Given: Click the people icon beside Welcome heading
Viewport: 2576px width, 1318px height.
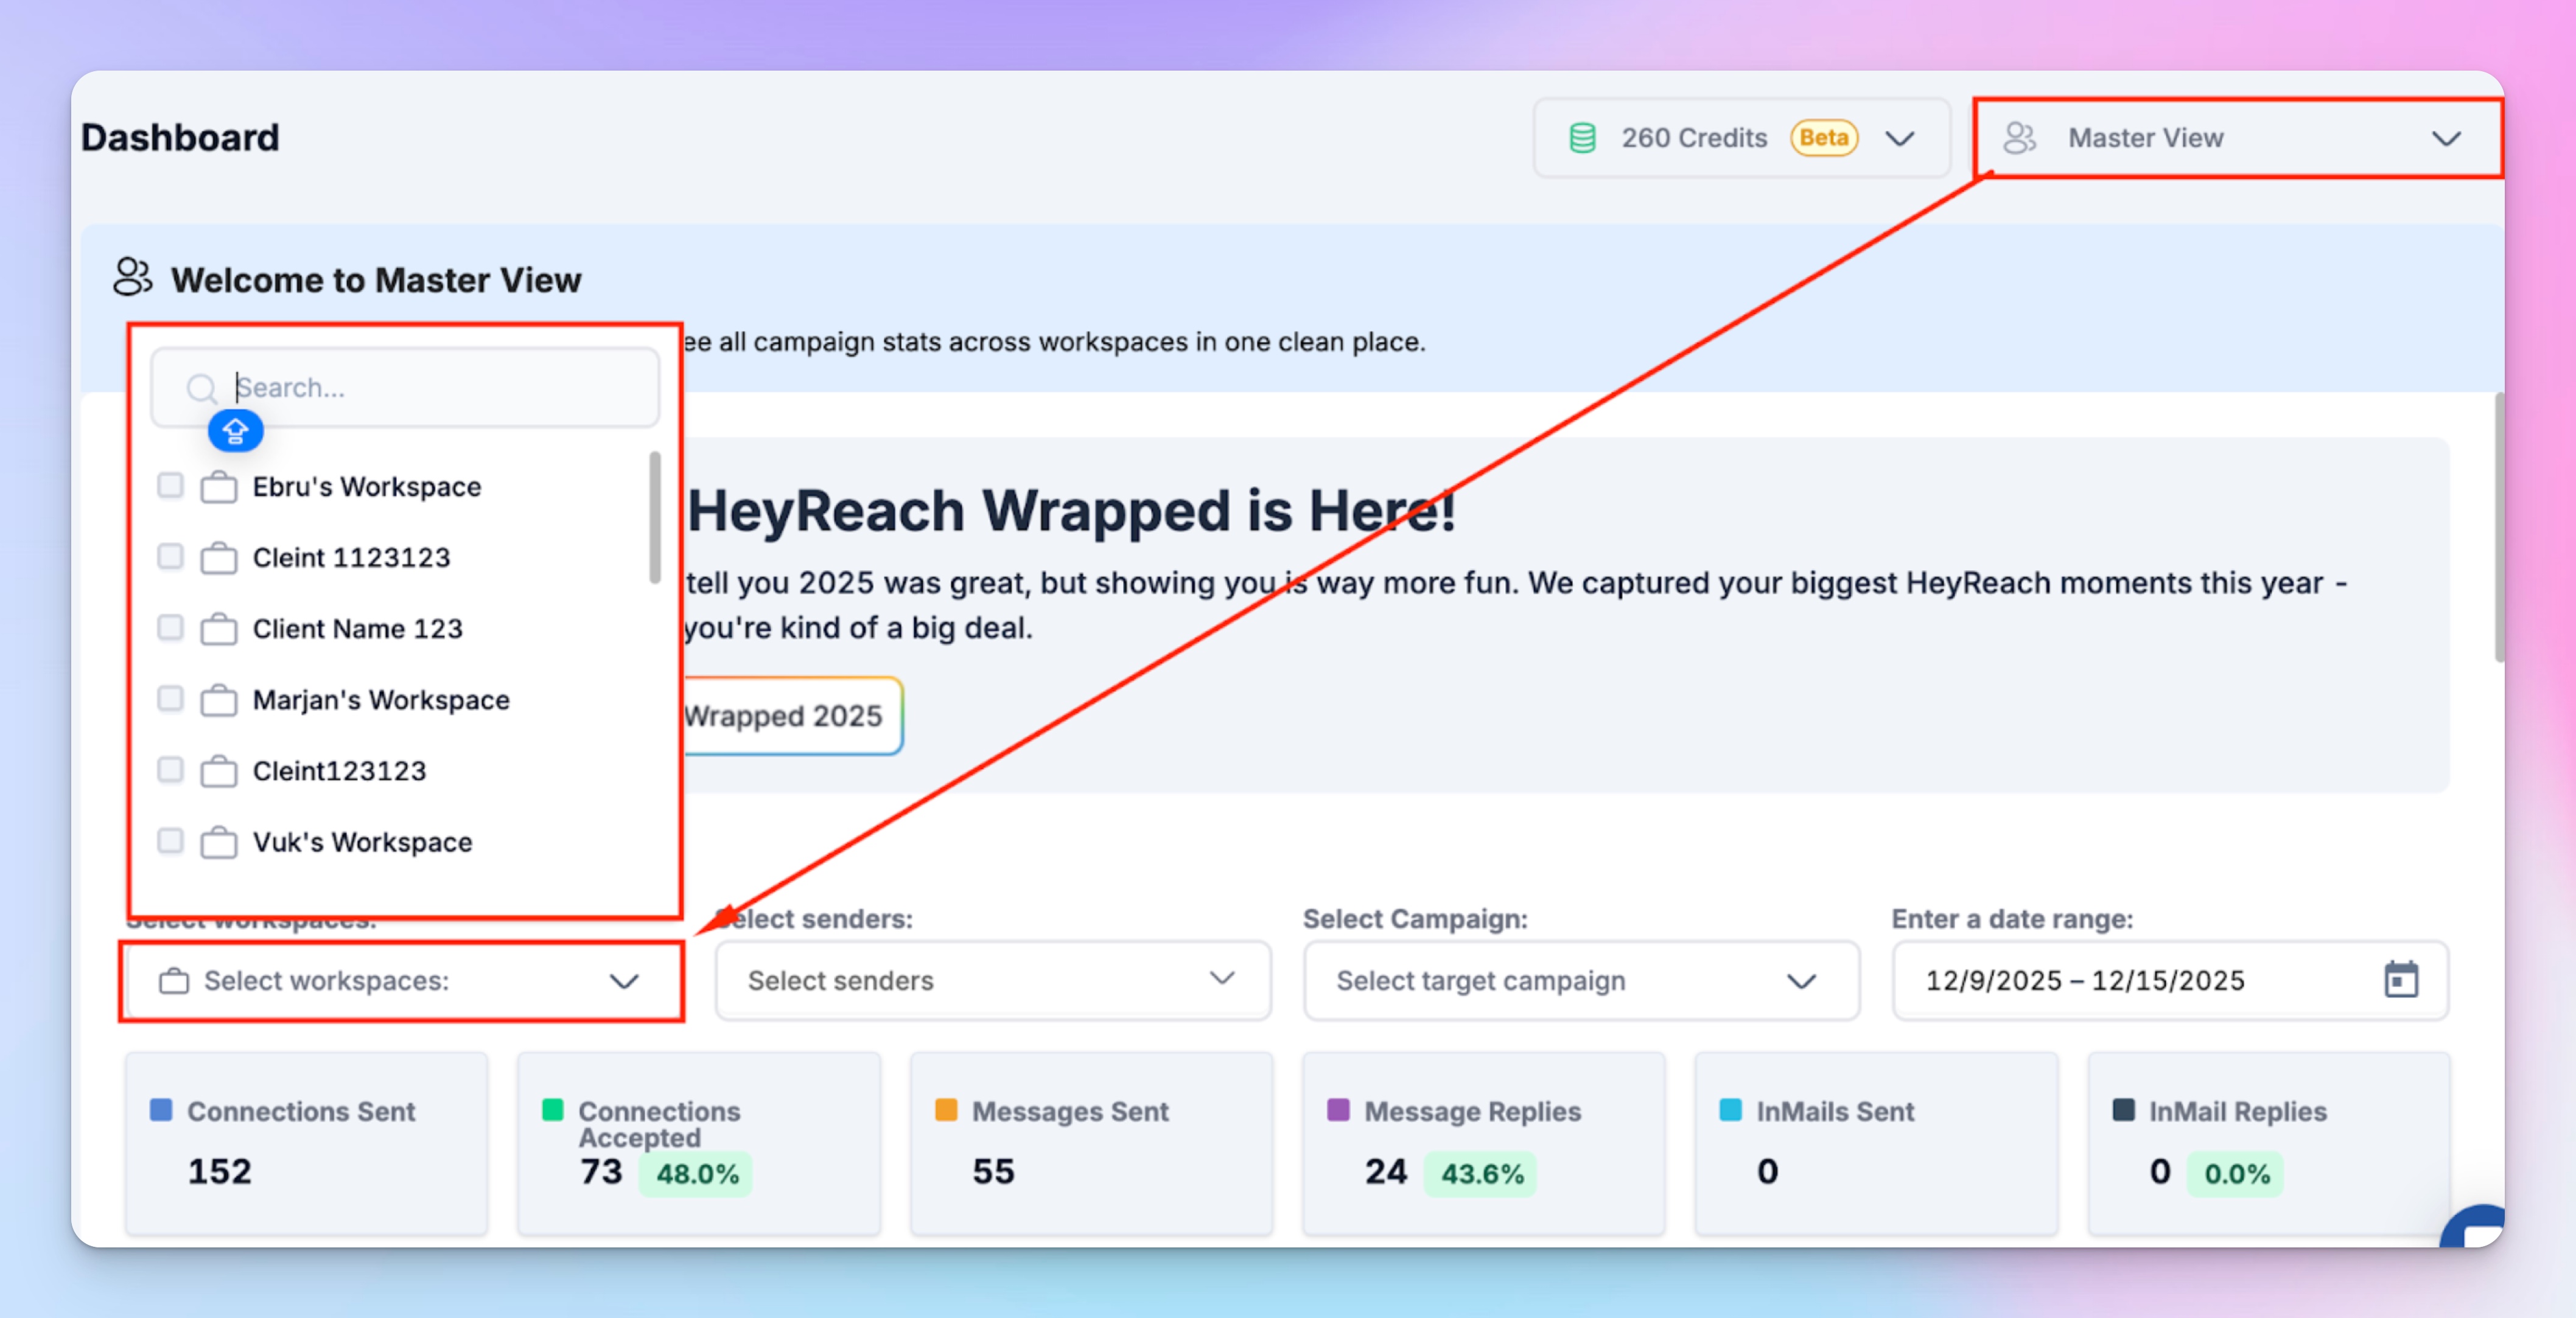Looking at the screenshot, I should [x=132, y=278].
